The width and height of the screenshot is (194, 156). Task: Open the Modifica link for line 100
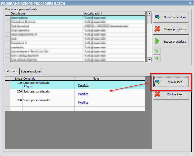83,85
